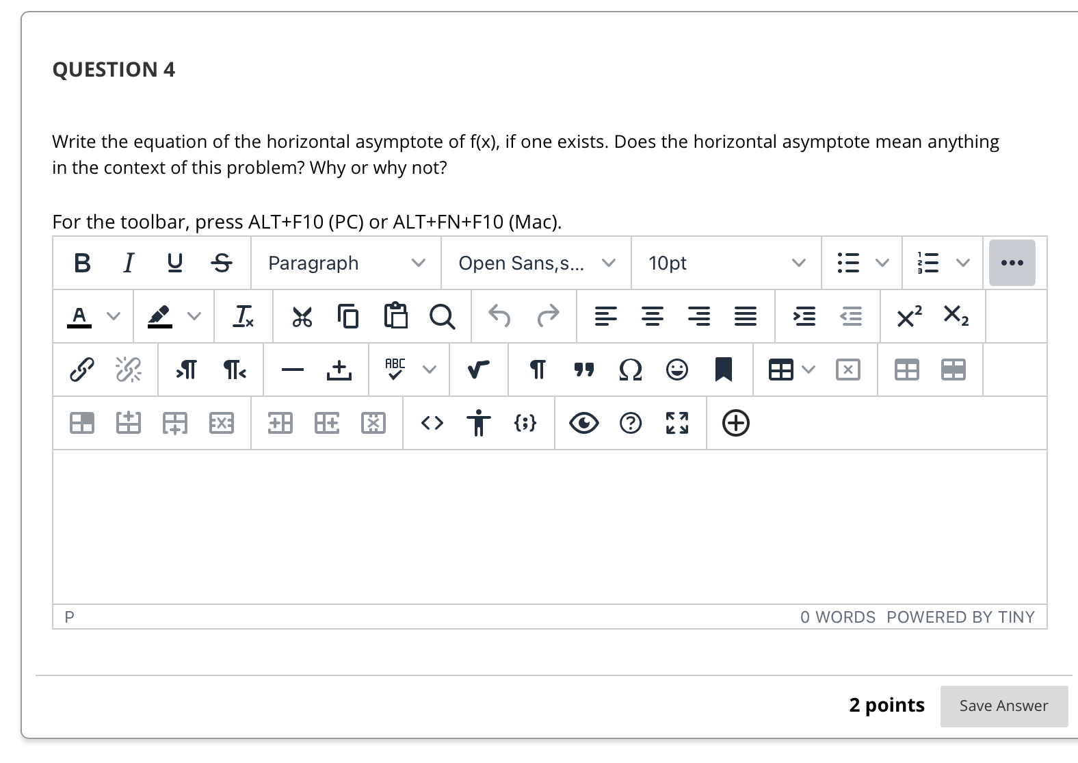Clear formatting from selected text
The width and height of the screenshot is (1078, 763).
(244, 316)
